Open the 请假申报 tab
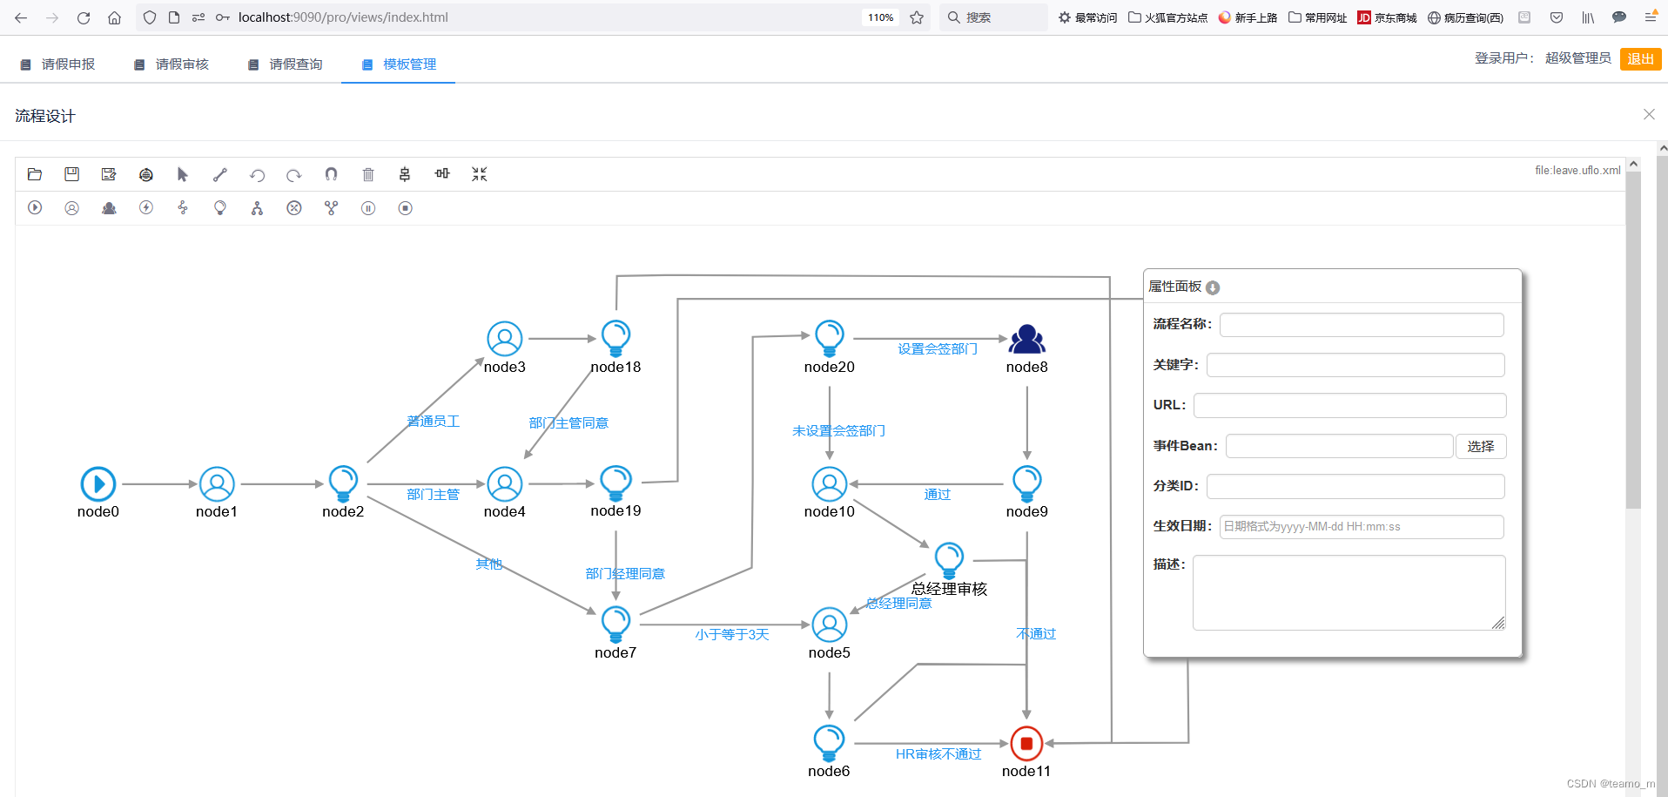Viewport: 1668px width, 797px height. click(57, 64)
